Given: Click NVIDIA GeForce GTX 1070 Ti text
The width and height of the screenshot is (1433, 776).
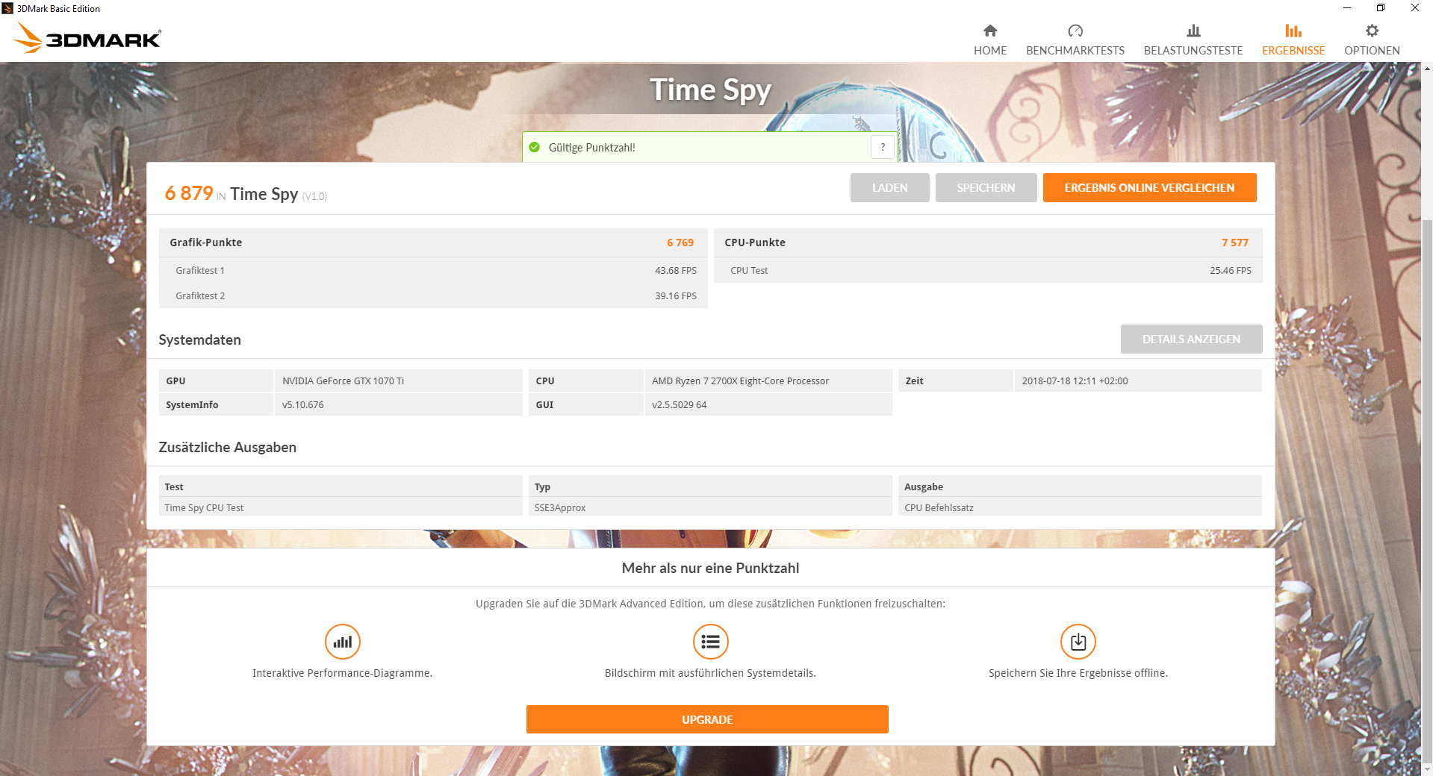Looking at the screenshot, I should pos(344,381).
